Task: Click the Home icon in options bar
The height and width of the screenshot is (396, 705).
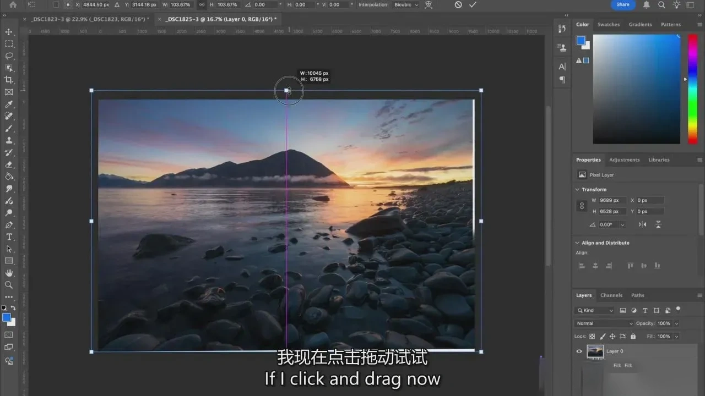Action: click(x=13, y=4)
